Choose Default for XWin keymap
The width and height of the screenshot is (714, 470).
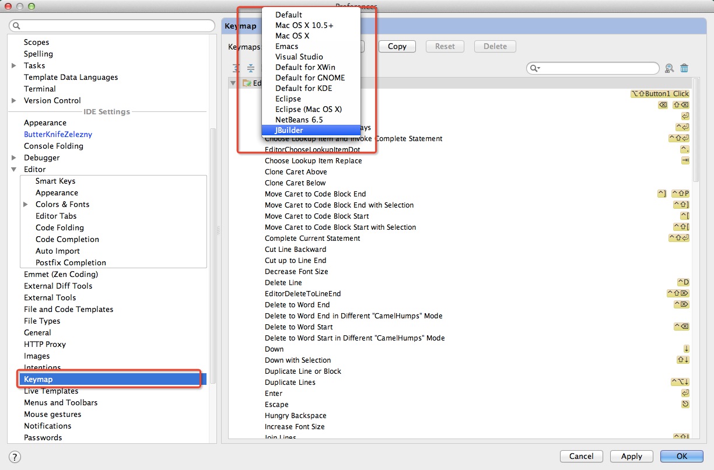(x=311, y=67)
